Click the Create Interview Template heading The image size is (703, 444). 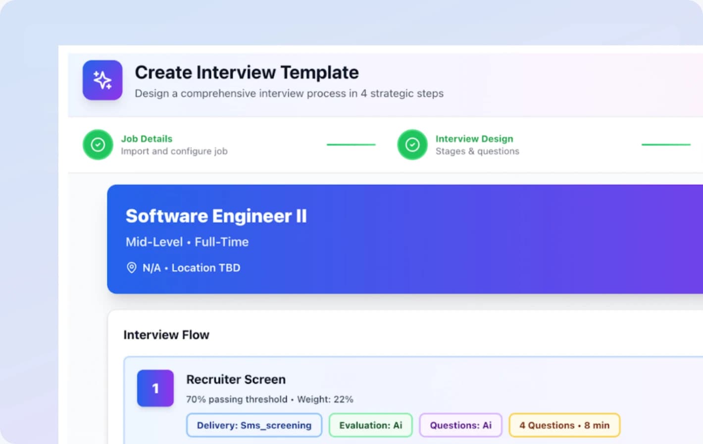pos(247,72)
